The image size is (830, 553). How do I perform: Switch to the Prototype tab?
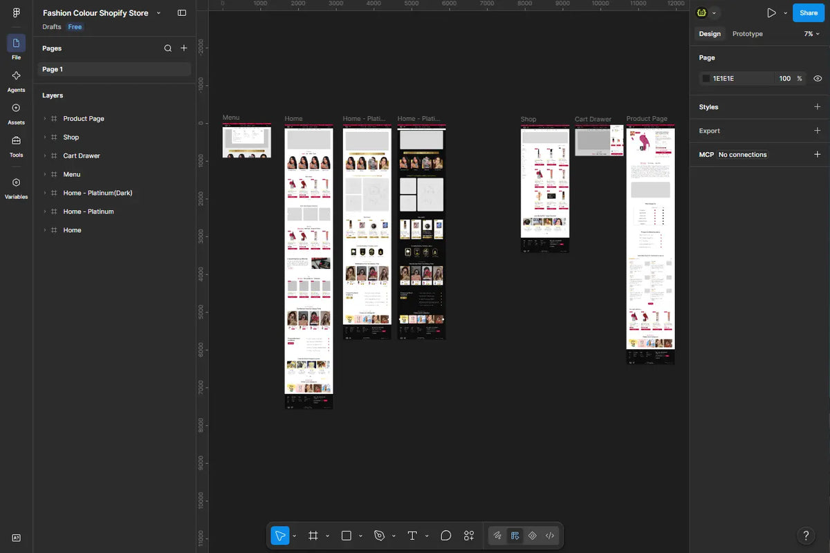point(748,34)
